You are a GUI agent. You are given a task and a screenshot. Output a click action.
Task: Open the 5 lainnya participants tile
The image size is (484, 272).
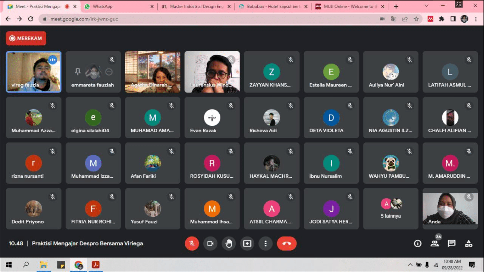(x=391, y=209)
